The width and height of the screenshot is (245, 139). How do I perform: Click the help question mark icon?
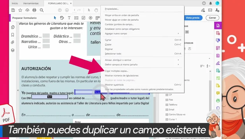(204, 3)
